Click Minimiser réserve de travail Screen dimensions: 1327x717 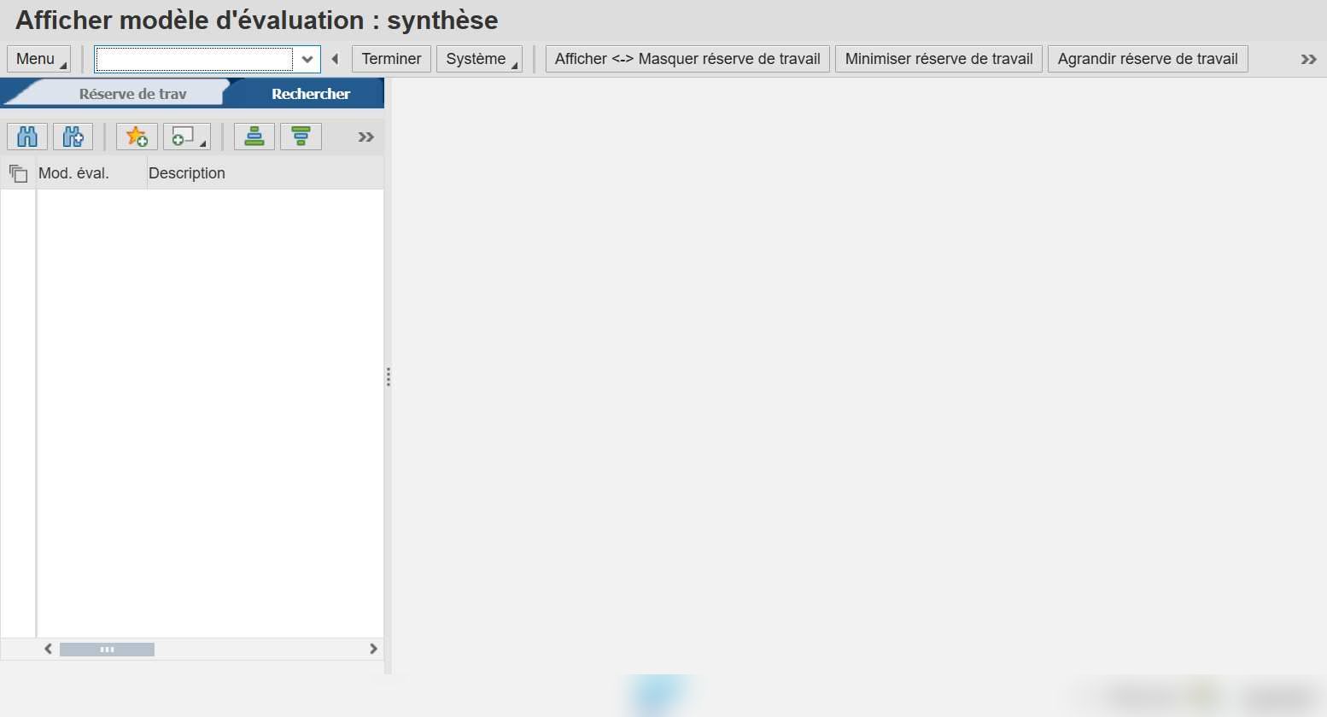(938, 59)
